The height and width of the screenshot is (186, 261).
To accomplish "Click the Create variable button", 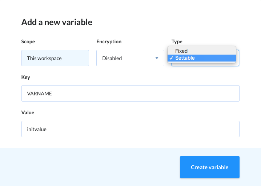I will tap(210, 167).
